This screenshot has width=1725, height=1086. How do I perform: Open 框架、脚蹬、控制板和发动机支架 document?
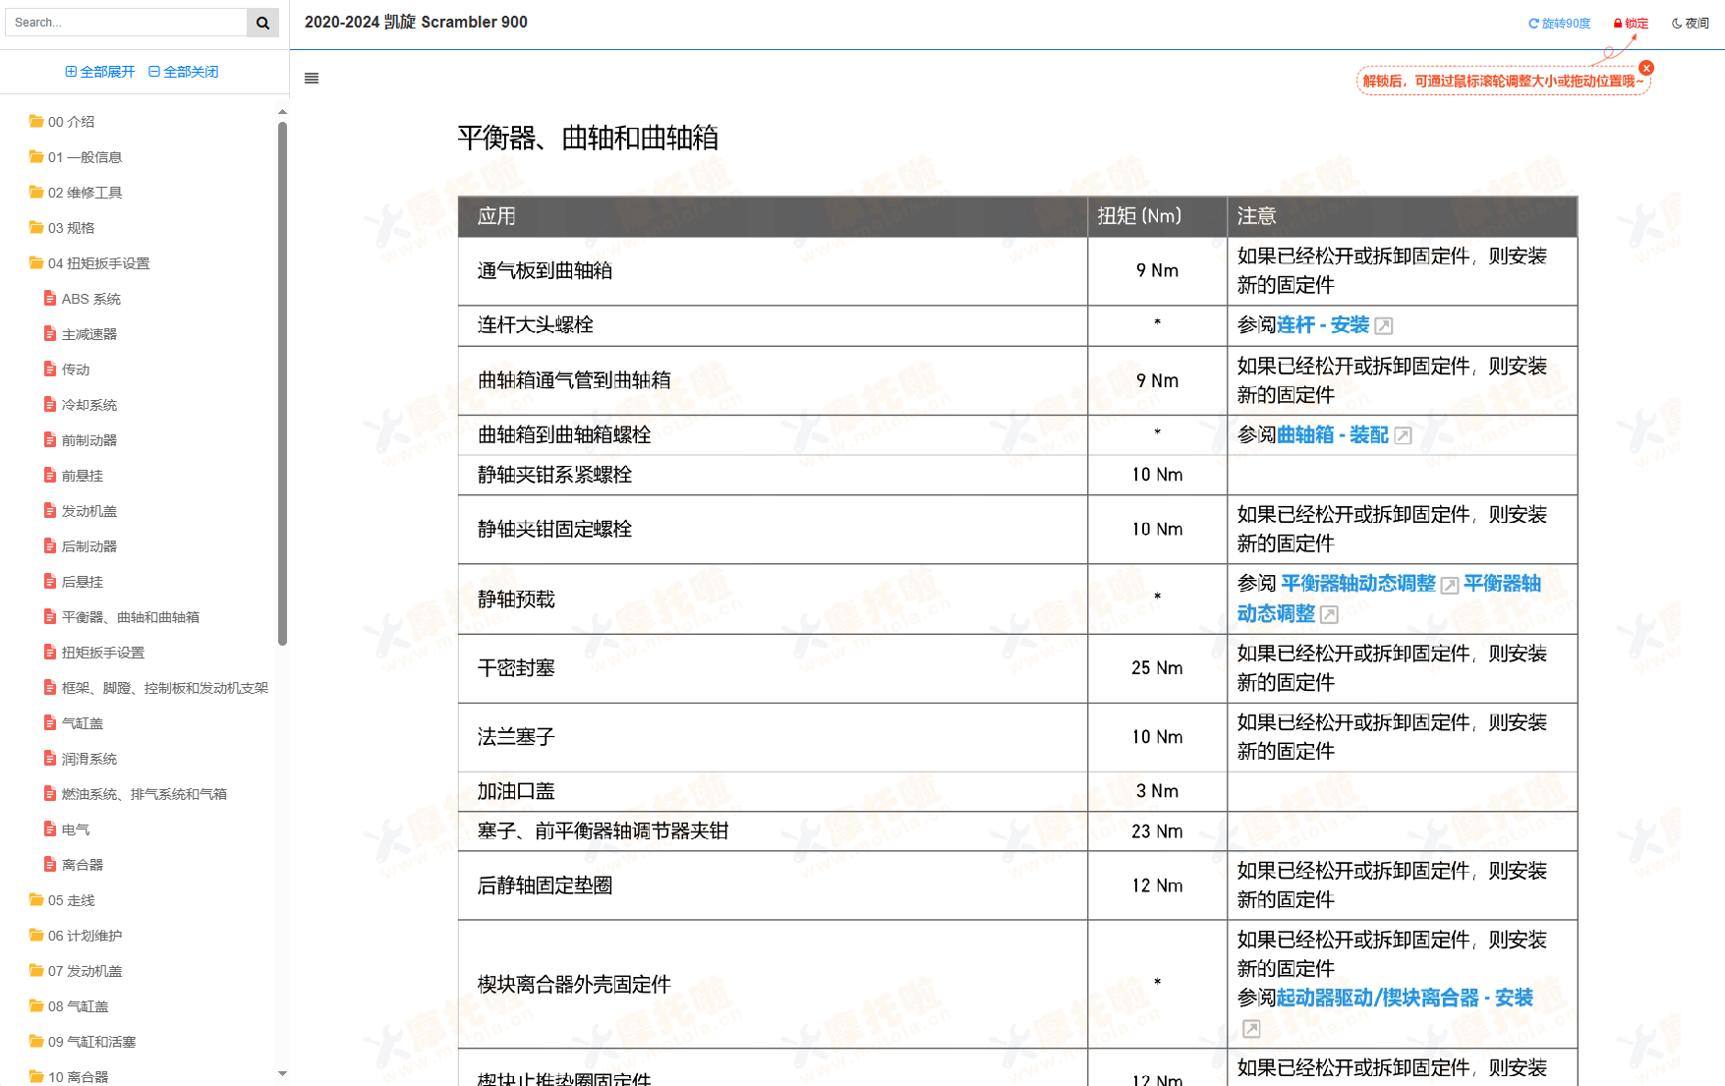pos(156,688)
